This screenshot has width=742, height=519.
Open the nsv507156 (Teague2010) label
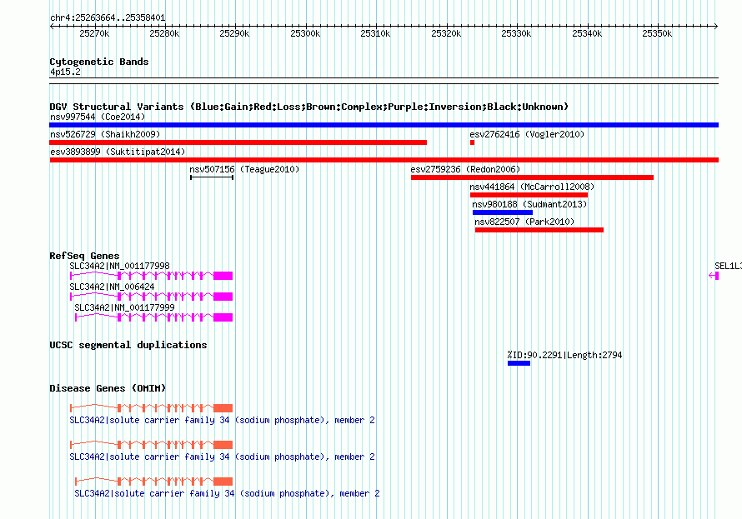pos(244,169)
